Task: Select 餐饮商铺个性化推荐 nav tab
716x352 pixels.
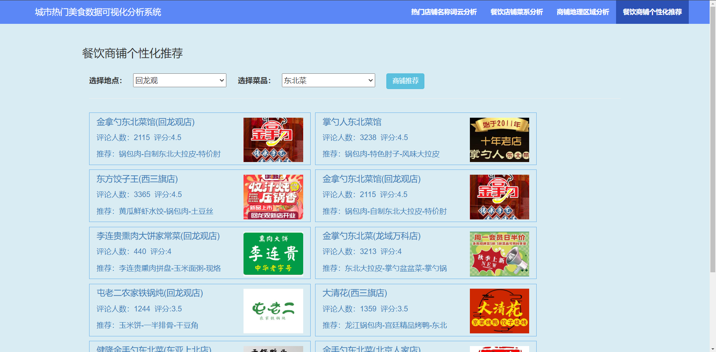Action: coord(652,12)
